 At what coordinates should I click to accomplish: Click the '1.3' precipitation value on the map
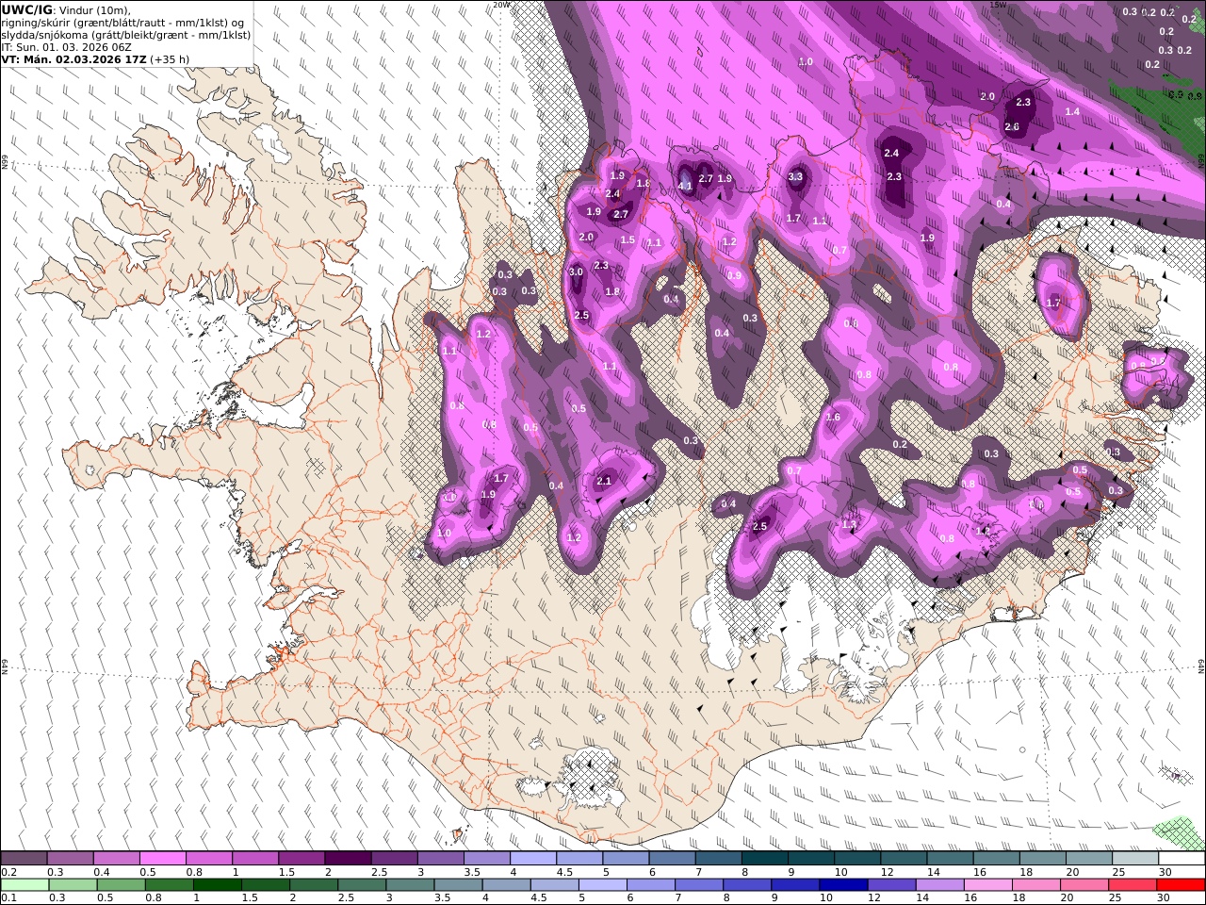pyautogui.click(x=849, y=524)
